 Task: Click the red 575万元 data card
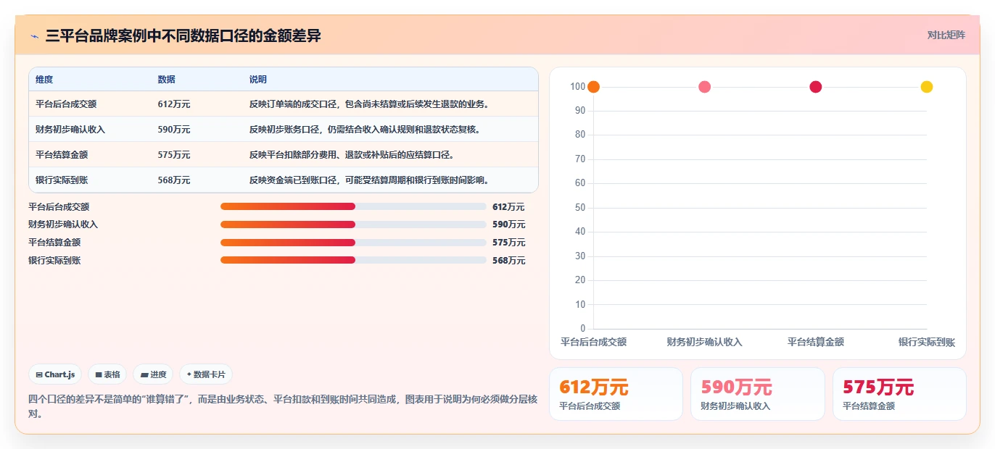(899, 394)
